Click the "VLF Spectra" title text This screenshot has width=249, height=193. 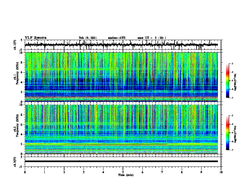36,38
